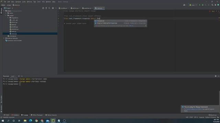The image size is (220, 123).
Task: Collapse the restapi folder
Action: pyautogui.click(x=6, y=15)
